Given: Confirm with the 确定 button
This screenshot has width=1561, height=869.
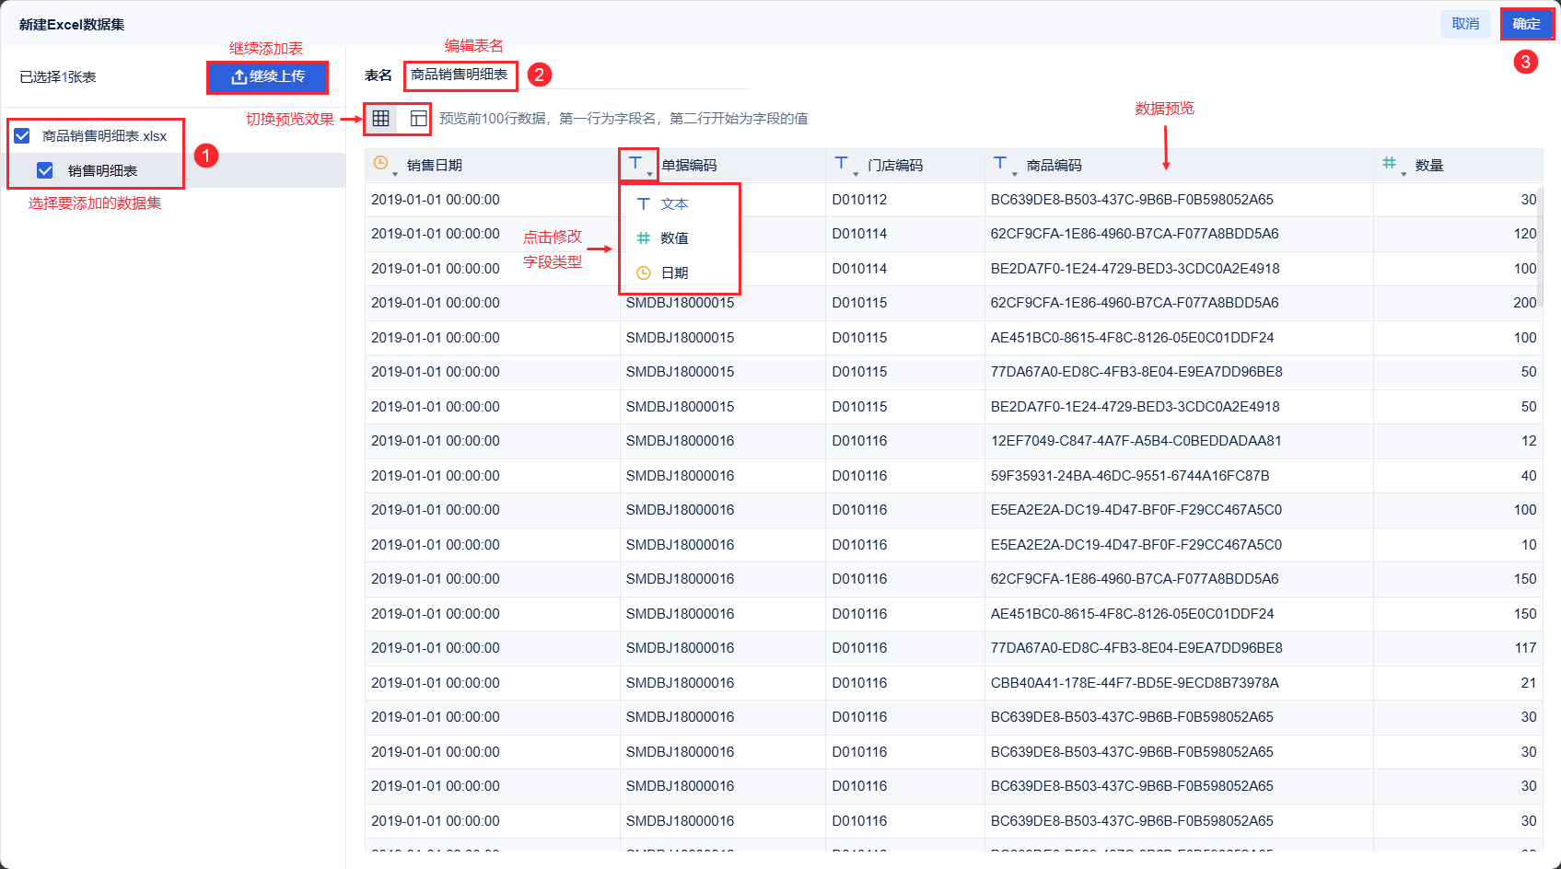Looking at the screenshot, I should pyautogui.click(x=1526, y=24).
